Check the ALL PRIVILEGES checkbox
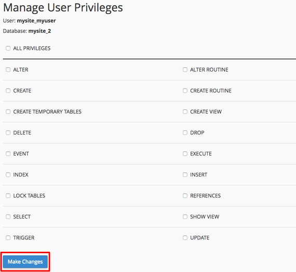Viewport: 296px width, 272px height. click(8, 48)
